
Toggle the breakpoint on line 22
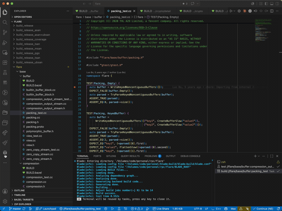click(x=75, y=87)
